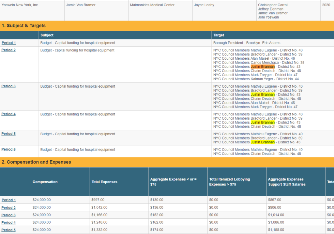The width and height of the screenshot is (334, 234).
Task: Open Period 3 link in Subject & Targets
Action: click(x=8, y=86)
